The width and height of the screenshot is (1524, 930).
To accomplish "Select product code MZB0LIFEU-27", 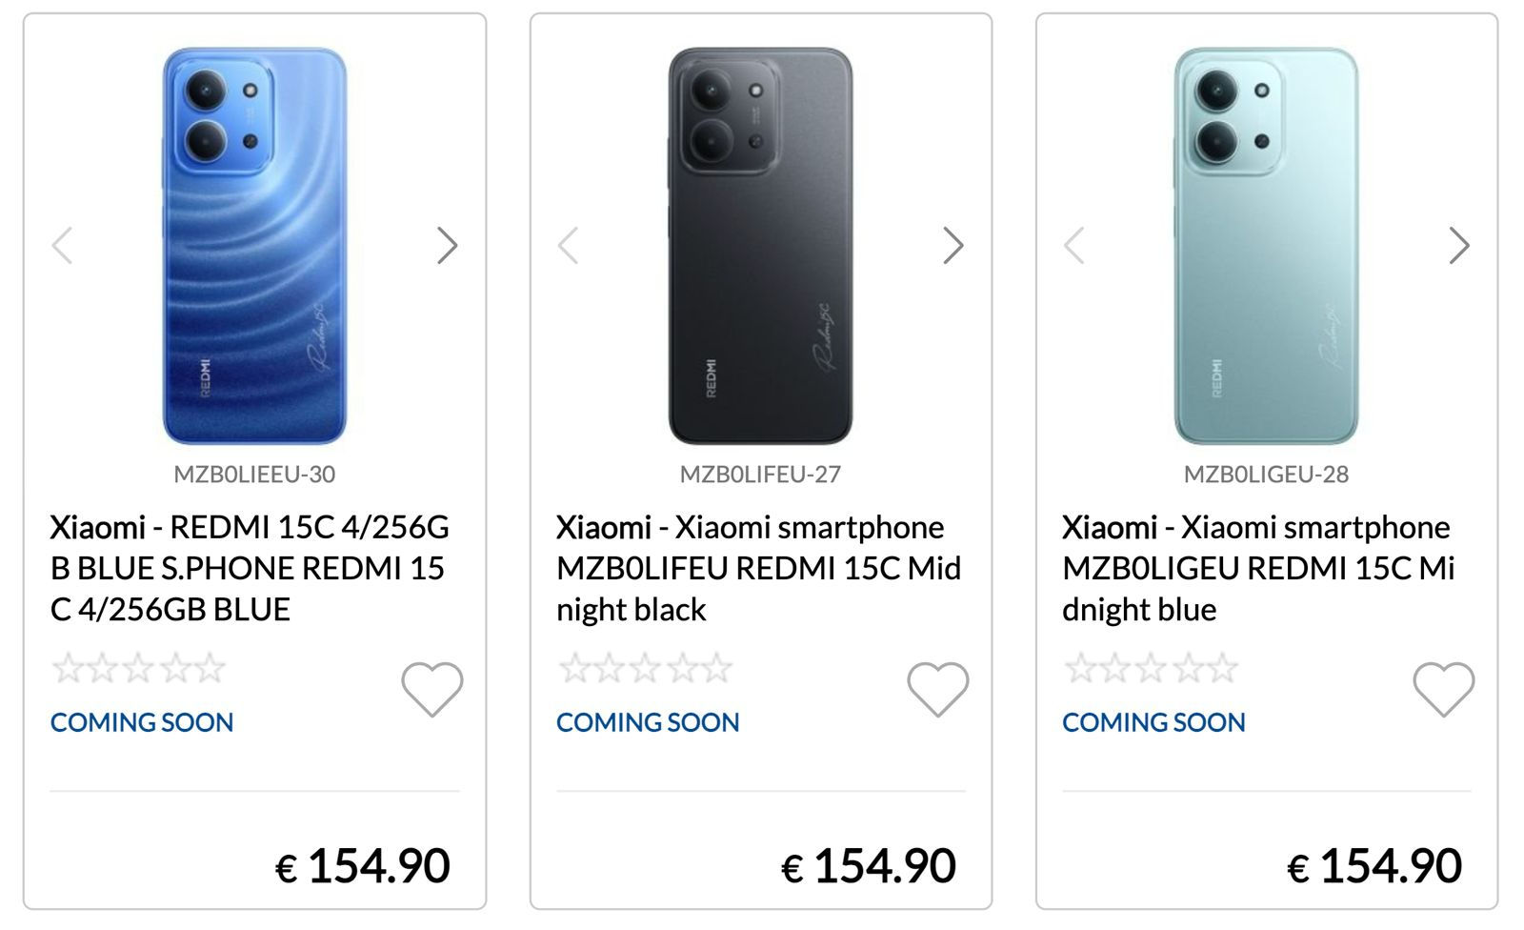I will (x=760, y=474).
